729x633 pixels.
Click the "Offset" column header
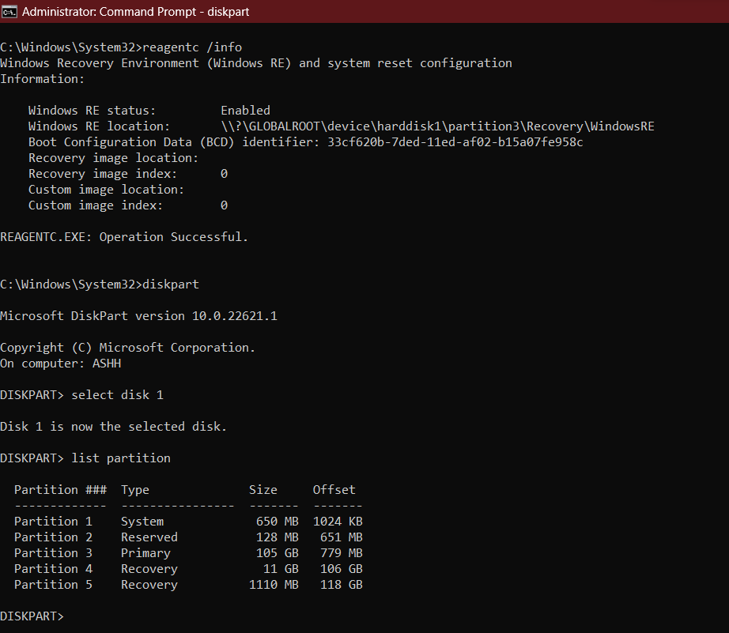tap(334, 490)
